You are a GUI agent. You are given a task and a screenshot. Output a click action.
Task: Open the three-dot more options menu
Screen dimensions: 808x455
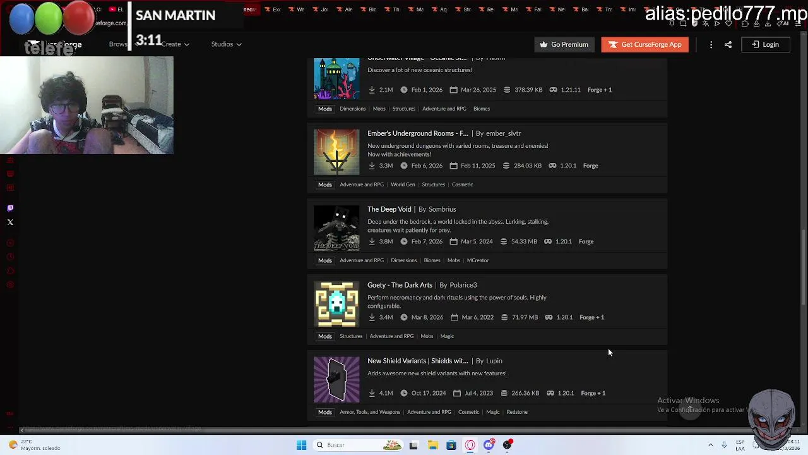(x=711, y=44)
